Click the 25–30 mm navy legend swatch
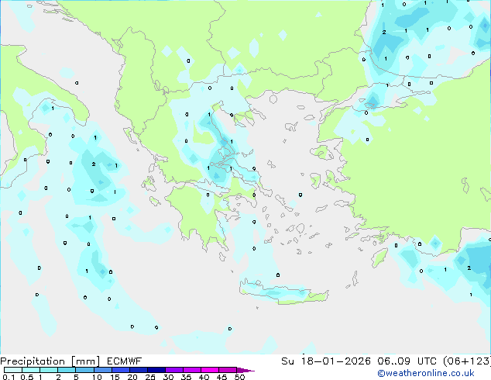Screen dimensions: 491x380 [x=156, y=370]
